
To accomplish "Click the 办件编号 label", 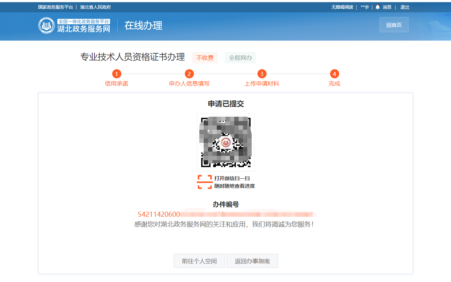I will pyautogui.click(x=226, y=204).
